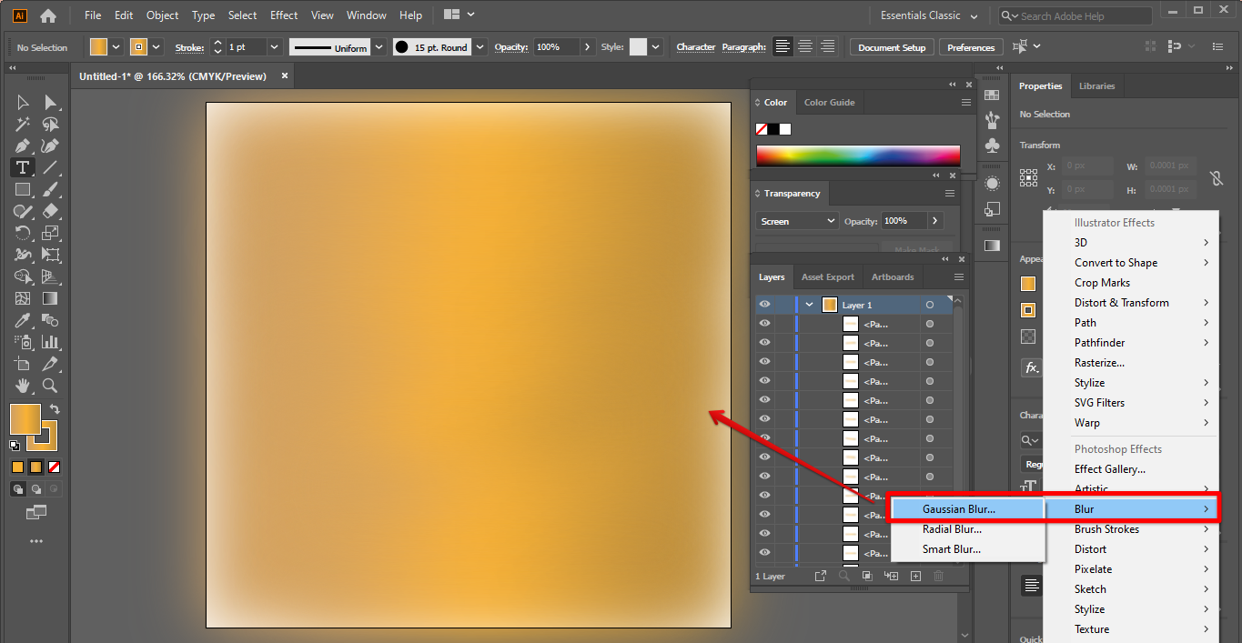Click the Document Setup button
Viewport: 1242px width, 643px height.
click(x=892, y=47)
